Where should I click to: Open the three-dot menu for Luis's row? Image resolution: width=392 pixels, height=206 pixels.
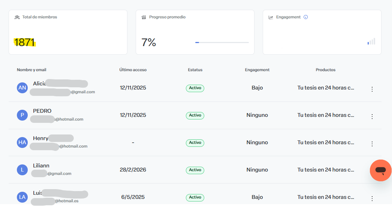pos(372,199)
